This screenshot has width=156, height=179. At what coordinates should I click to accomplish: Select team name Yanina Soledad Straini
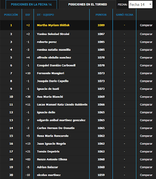pyautogui.click(x=53, y=34)
